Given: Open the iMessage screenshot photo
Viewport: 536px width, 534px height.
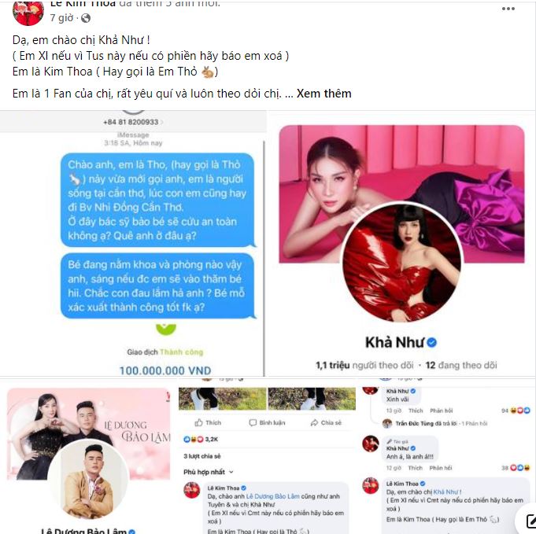Looking at the screenshot, I should [133, 243].
